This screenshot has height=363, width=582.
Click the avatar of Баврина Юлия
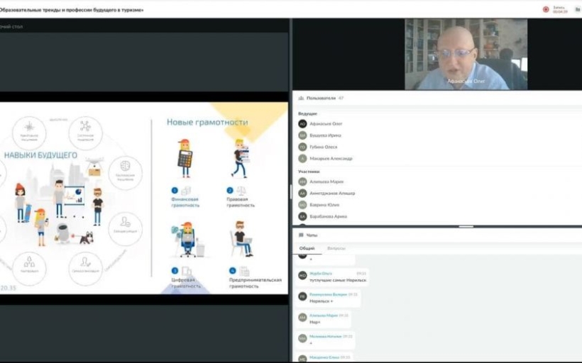click(x=302, y=205)
